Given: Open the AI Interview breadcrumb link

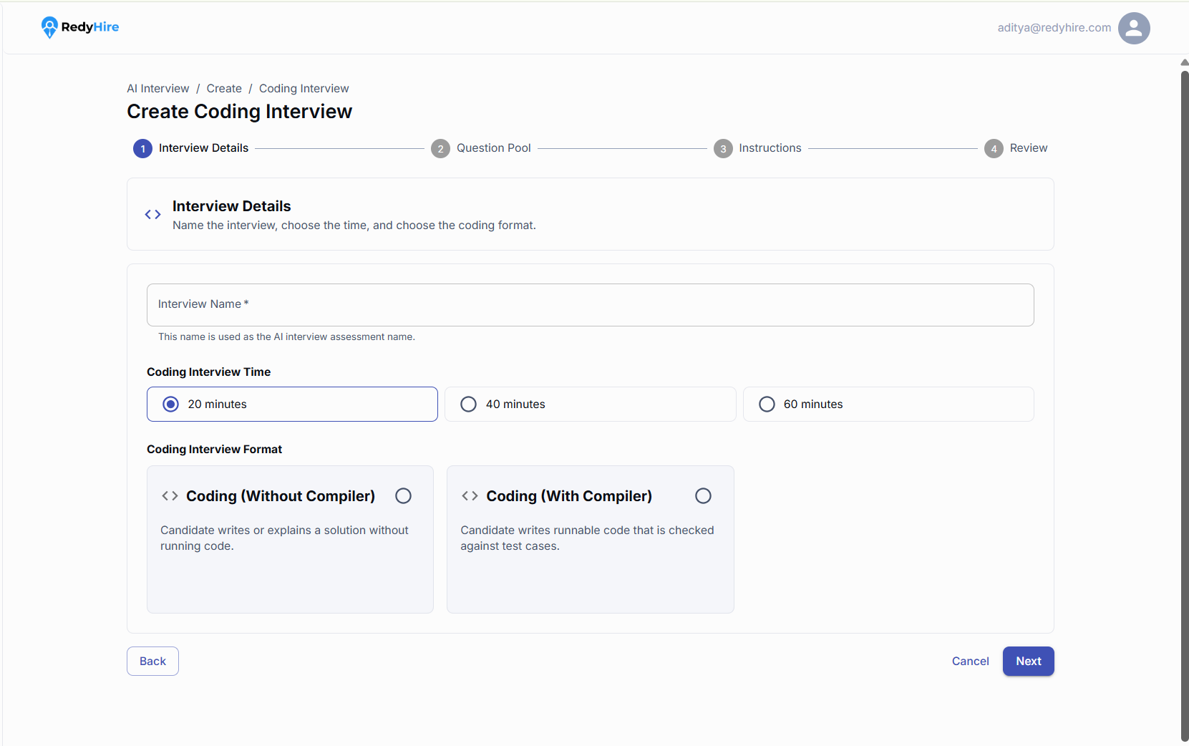Looking at the screenshot, I should [158, 88].
